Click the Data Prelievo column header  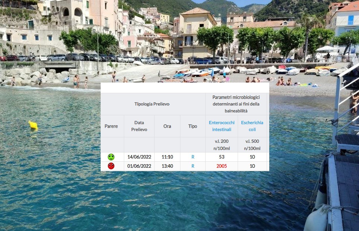tap(139, 126)
